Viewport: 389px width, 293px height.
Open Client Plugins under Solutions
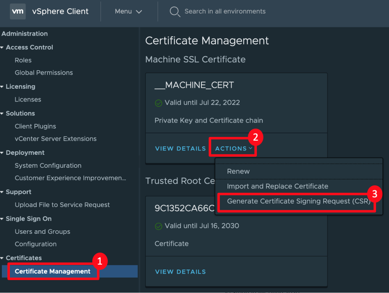pos(35,126)
